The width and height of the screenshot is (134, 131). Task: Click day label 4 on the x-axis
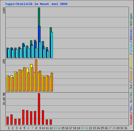20,128
